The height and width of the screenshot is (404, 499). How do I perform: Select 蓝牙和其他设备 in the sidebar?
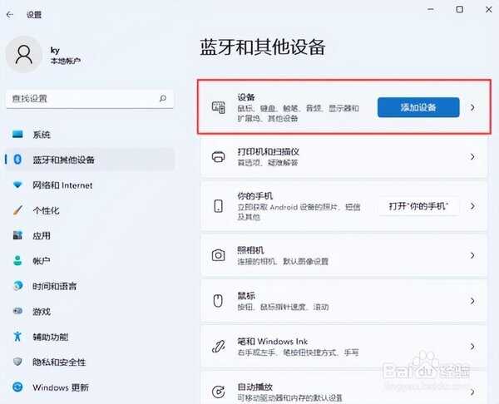(x=90, y=160)
